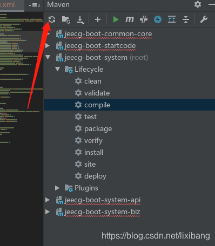215x246 pixels.
Task: Click gear icon beside site goal
Action: [x=78, y=164]
